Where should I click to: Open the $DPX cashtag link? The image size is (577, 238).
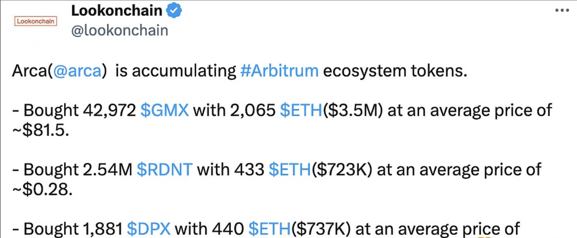pos(149,229)
